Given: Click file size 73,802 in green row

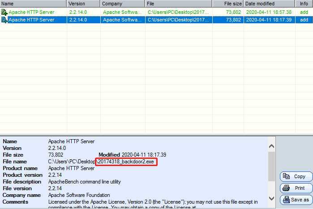Looking at the screenshot, I should pos(233,12).
